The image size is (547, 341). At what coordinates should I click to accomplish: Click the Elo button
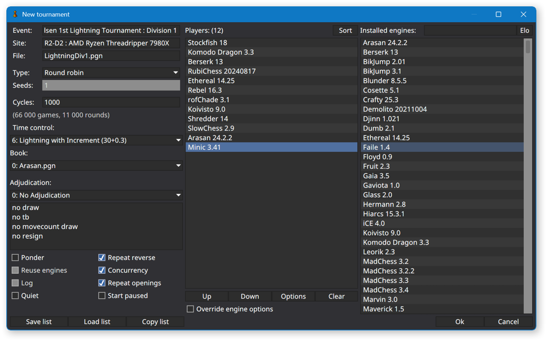[524, 30]
